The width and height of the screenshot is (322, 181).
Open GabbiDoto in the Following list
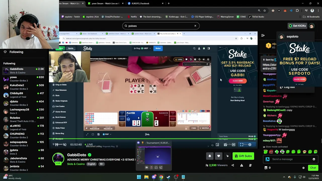24,71
